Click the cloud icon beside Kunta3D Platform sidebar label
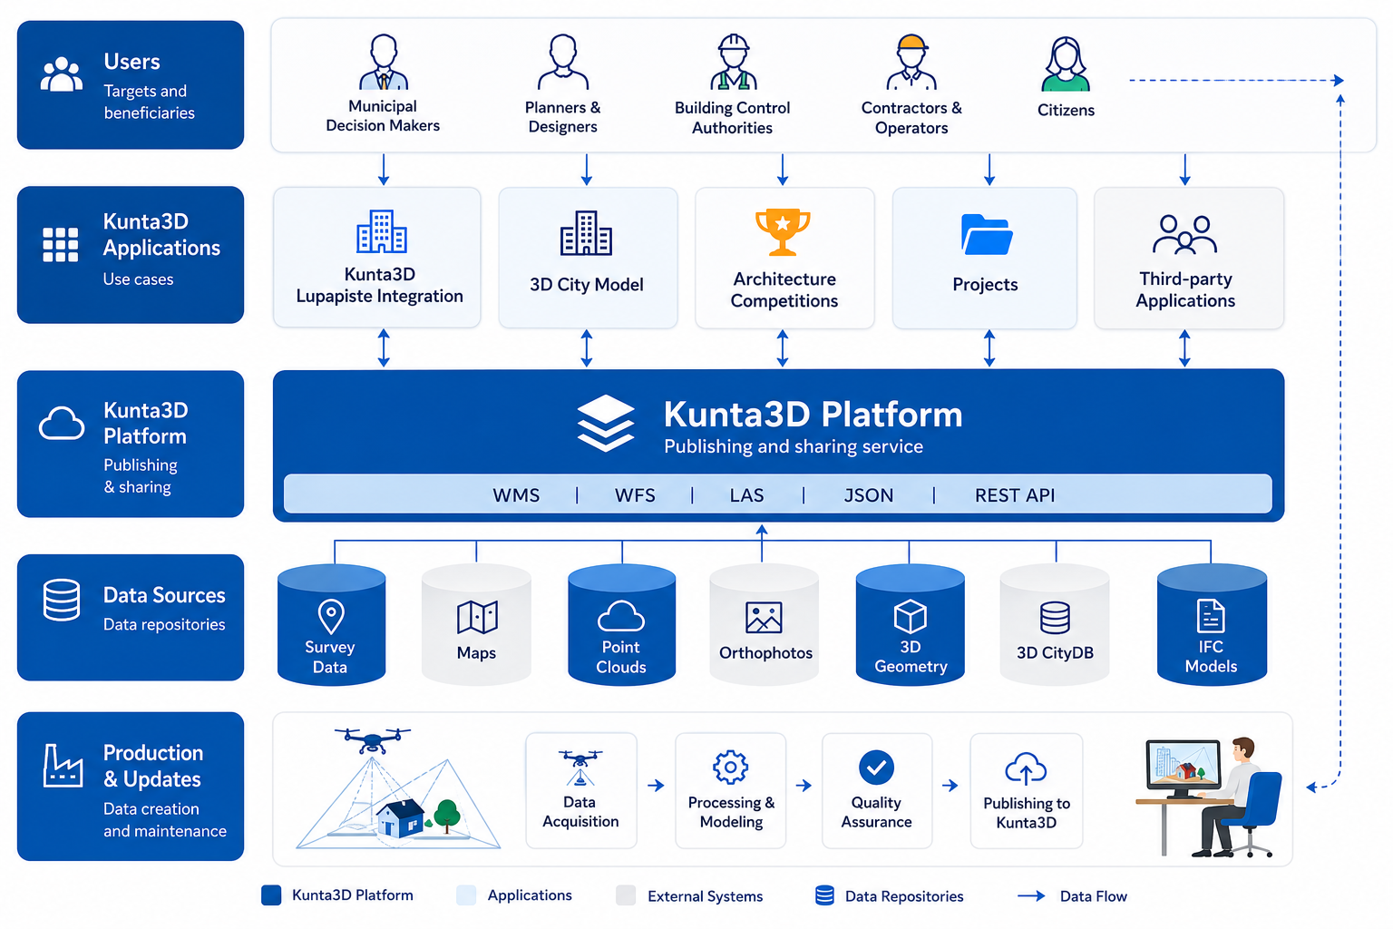 62,423
